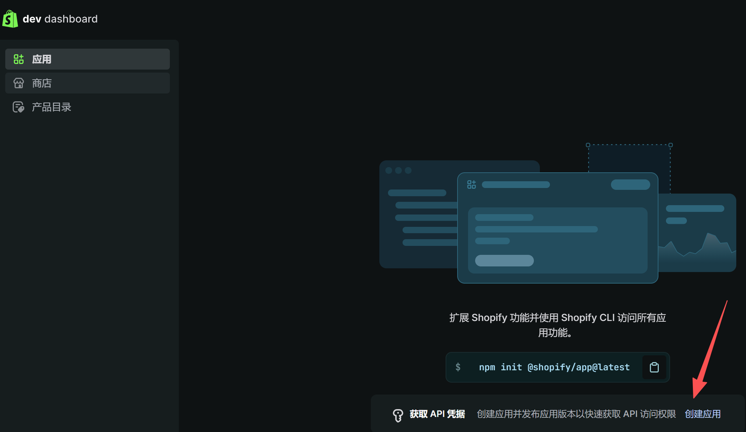Click the Shopify bag logo
This screenshot has width=746, height=432.
pyautogui.click(x=10, y=19)
